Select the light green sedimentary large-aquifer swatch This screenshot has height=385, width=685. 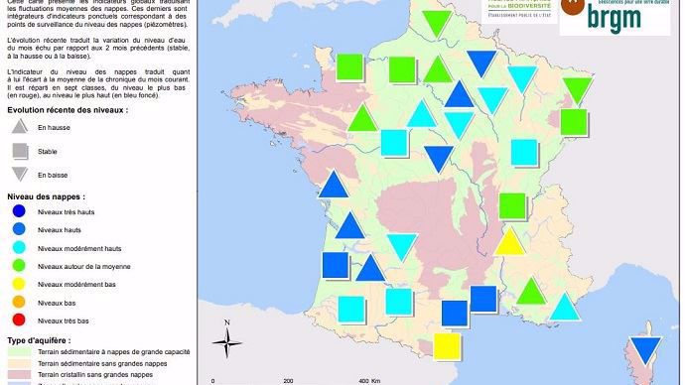(19, 352)
